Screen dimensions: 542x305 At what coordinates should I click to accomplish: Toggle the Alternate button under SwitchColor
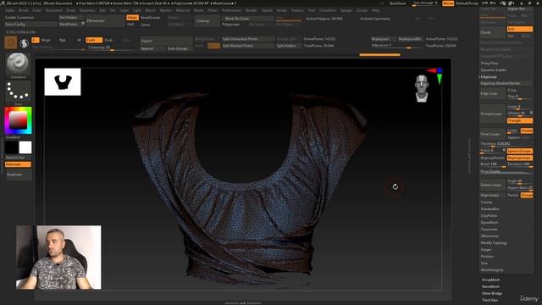18,164
